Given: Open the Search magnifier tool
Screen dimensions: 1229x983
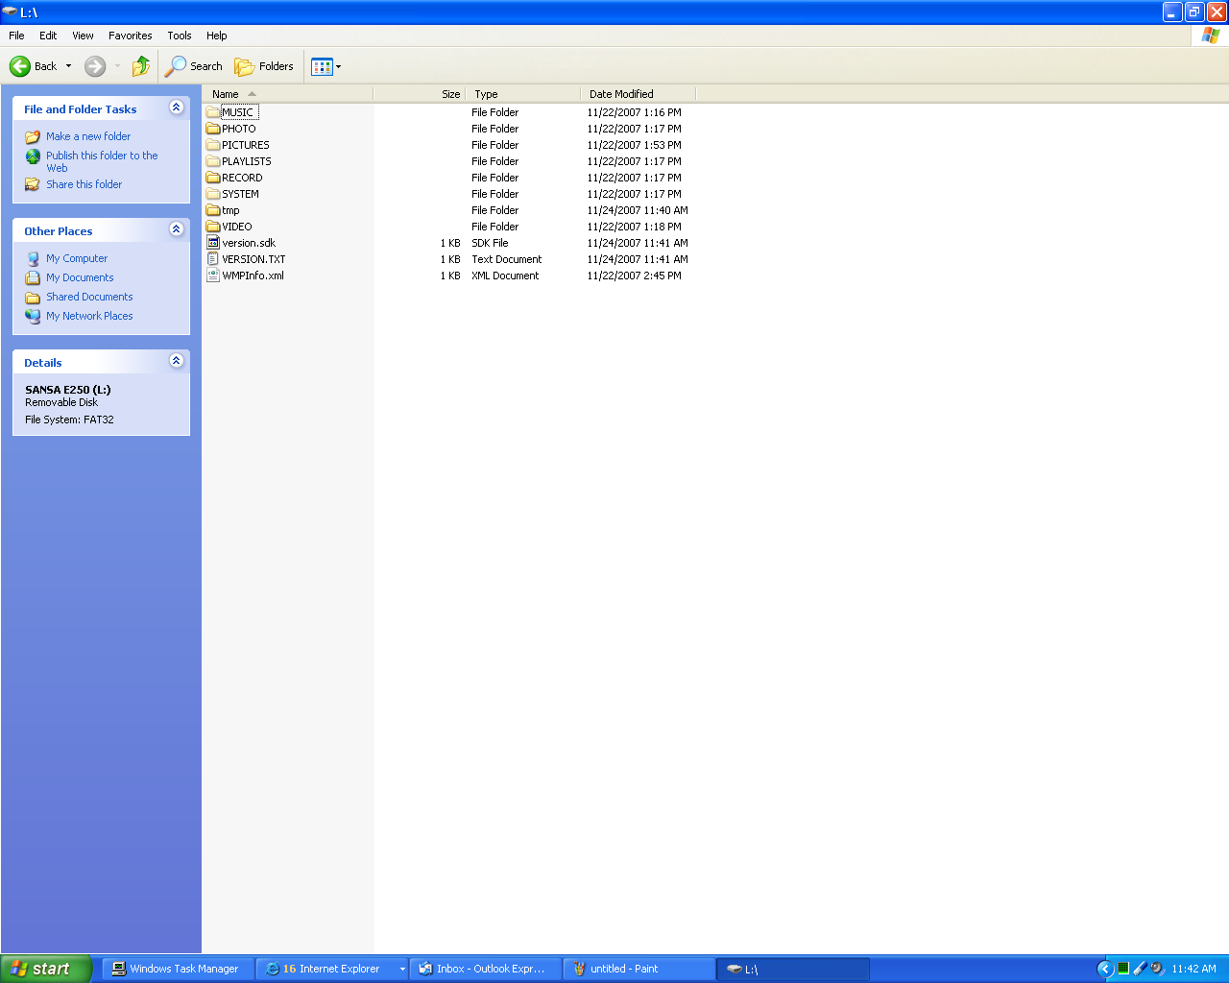Looking at the screenshot, I should pyautogui.click(x=176, y=66).
